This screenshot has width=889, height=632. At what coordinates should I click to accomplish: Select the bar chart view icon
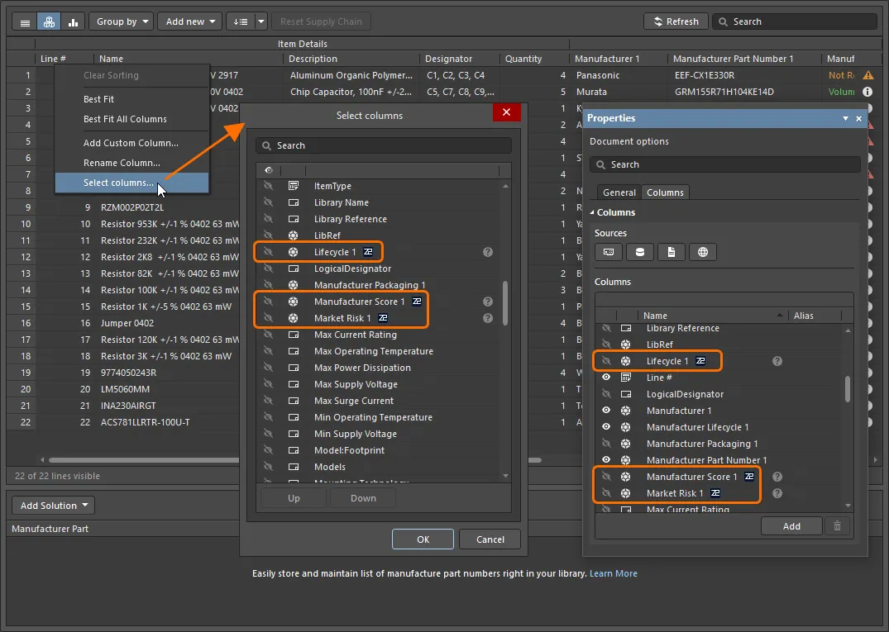pyautogui.click(x=73, y=21)
